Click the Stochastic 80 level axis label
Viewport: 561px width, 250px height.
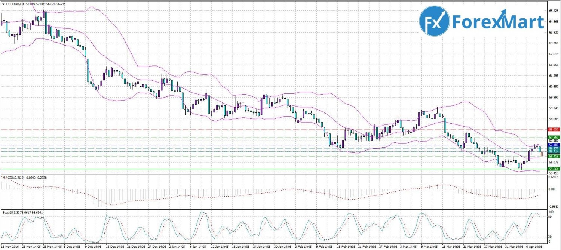550,216
